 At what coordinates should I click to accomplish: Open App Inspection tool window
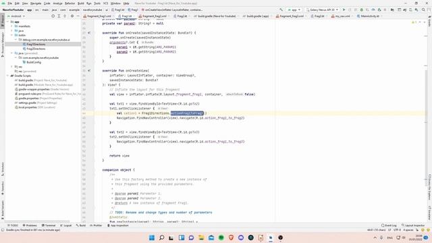point(117,225)
